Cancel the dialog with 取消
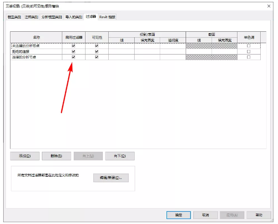 tap(206, 215)
